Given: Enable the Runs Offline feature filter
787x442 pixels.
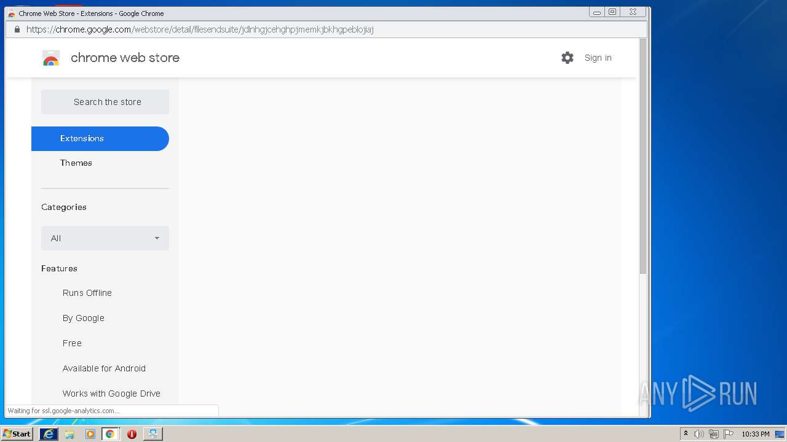Looking at the screenshot, I should click(x=87, y=293).
